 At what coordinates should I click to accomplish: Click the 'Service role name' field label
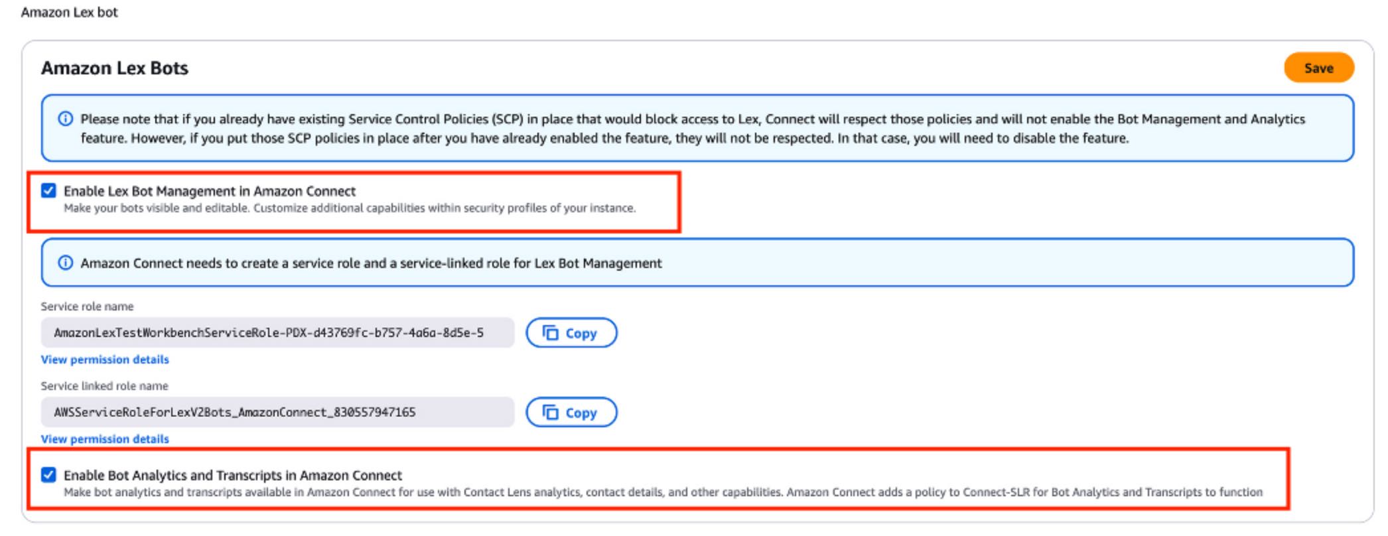(x=87, y=306)
